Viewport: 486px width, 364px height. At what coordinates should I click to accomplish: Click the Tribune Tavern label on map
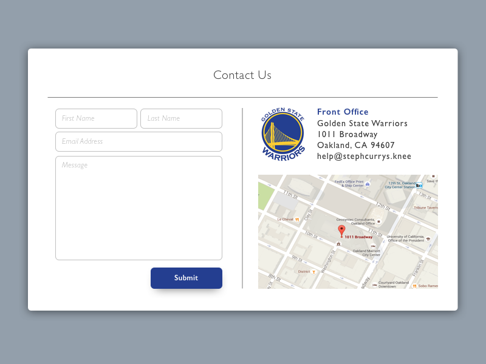pyautogui.click(x=425, y=207)
